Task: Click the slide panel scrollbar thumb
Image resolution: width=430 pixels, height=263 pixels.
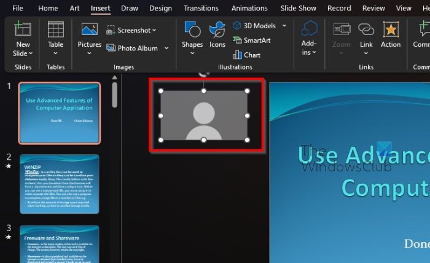Action: 115,95
